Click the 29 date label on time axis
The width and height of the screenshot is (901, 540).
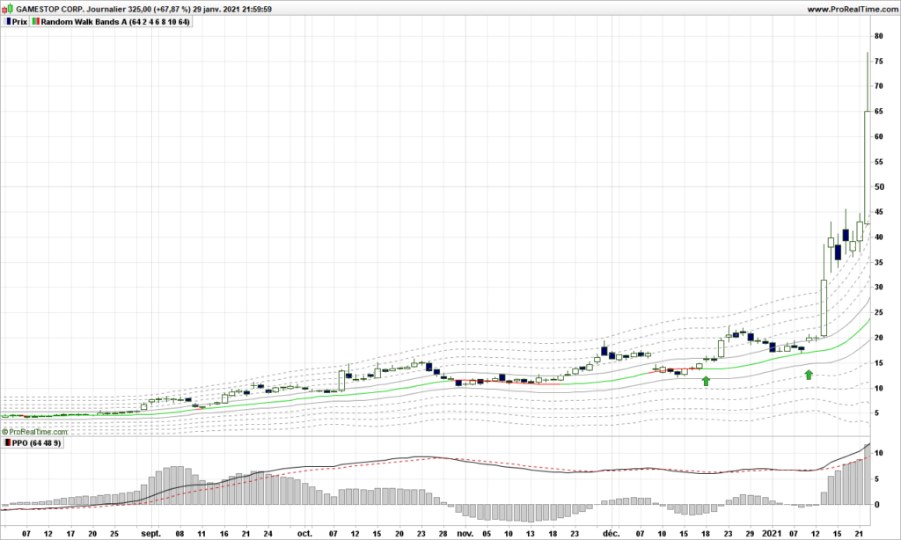pos(750,534)
